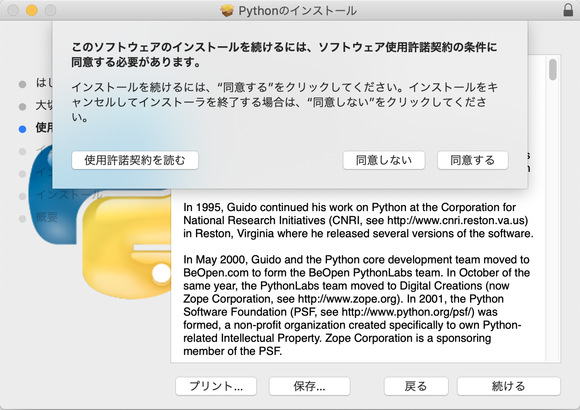Image resolution: width=580 pixels, height=410 pixels.
Task: Select the 概要 step in the sidebar
Action: point(47,217)
